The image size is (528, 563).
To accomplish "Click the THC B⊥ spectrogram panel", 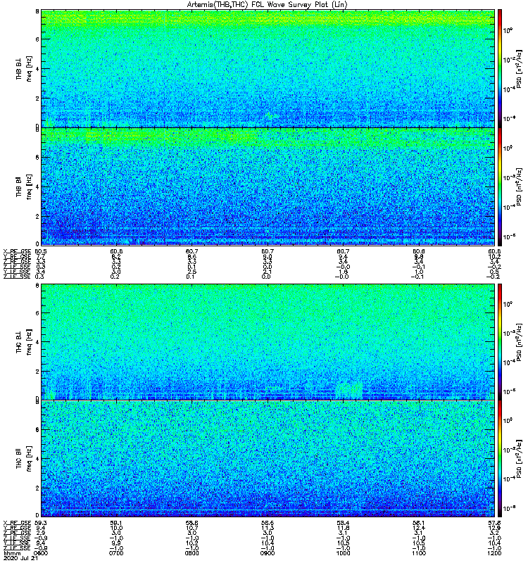I will coord(268,342).
